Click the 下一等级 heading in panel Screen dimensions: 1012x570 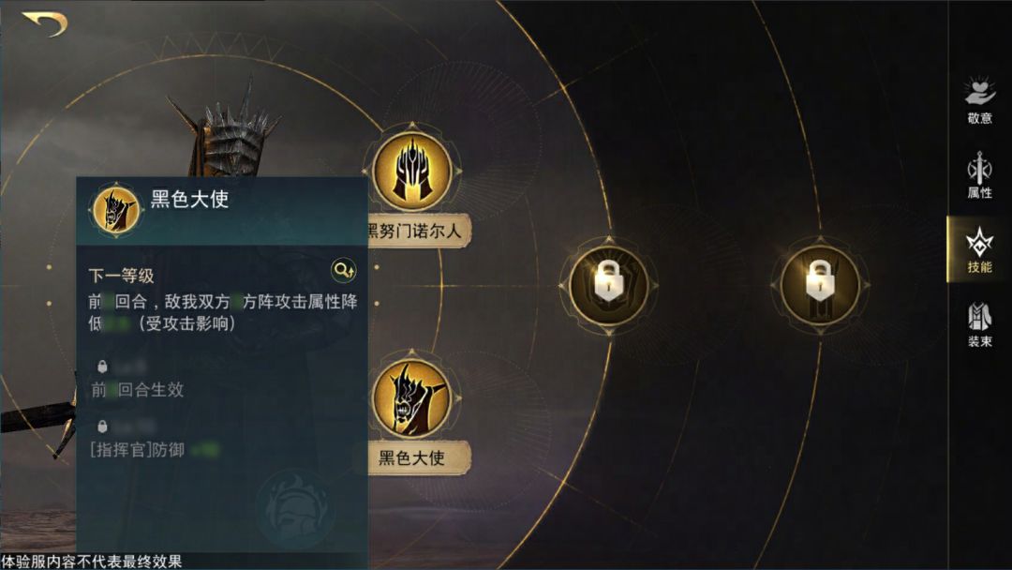tap(121, 276)
